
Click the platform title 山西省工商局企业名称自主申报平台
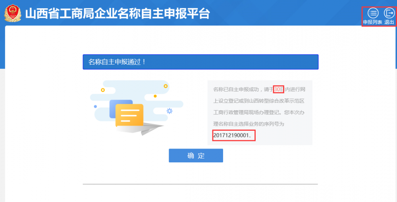pos(118,13)
